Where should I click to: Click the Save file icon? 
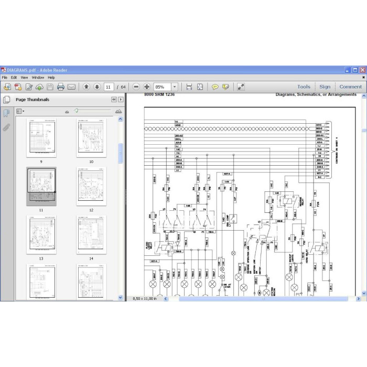50,87
